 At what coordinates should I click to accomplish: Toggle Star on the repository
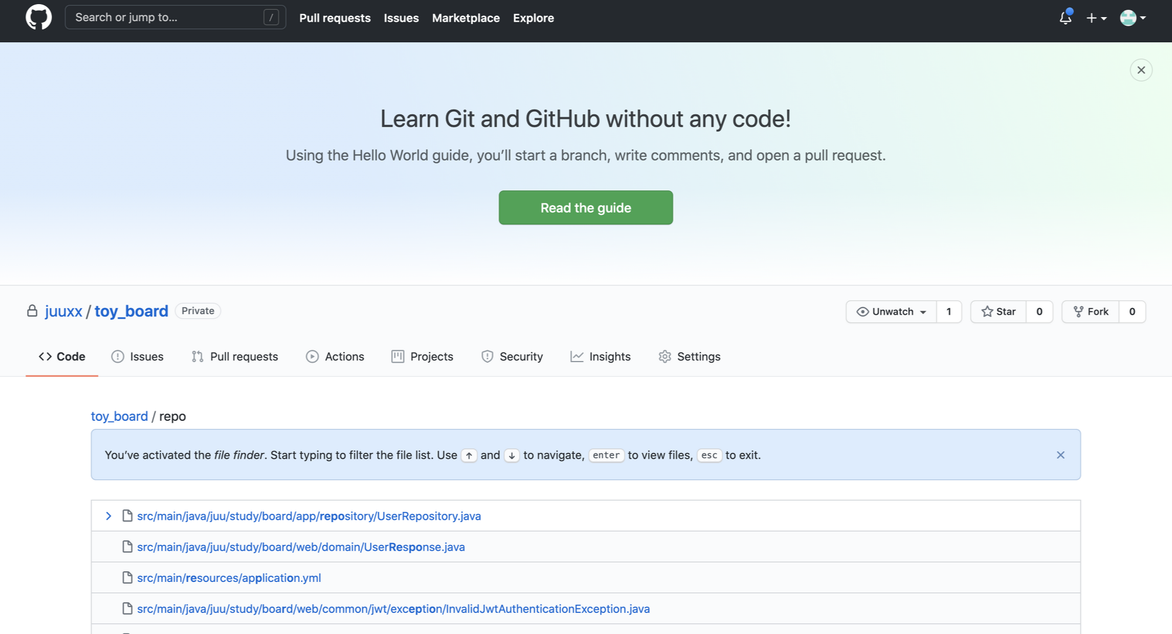point(998,312)
